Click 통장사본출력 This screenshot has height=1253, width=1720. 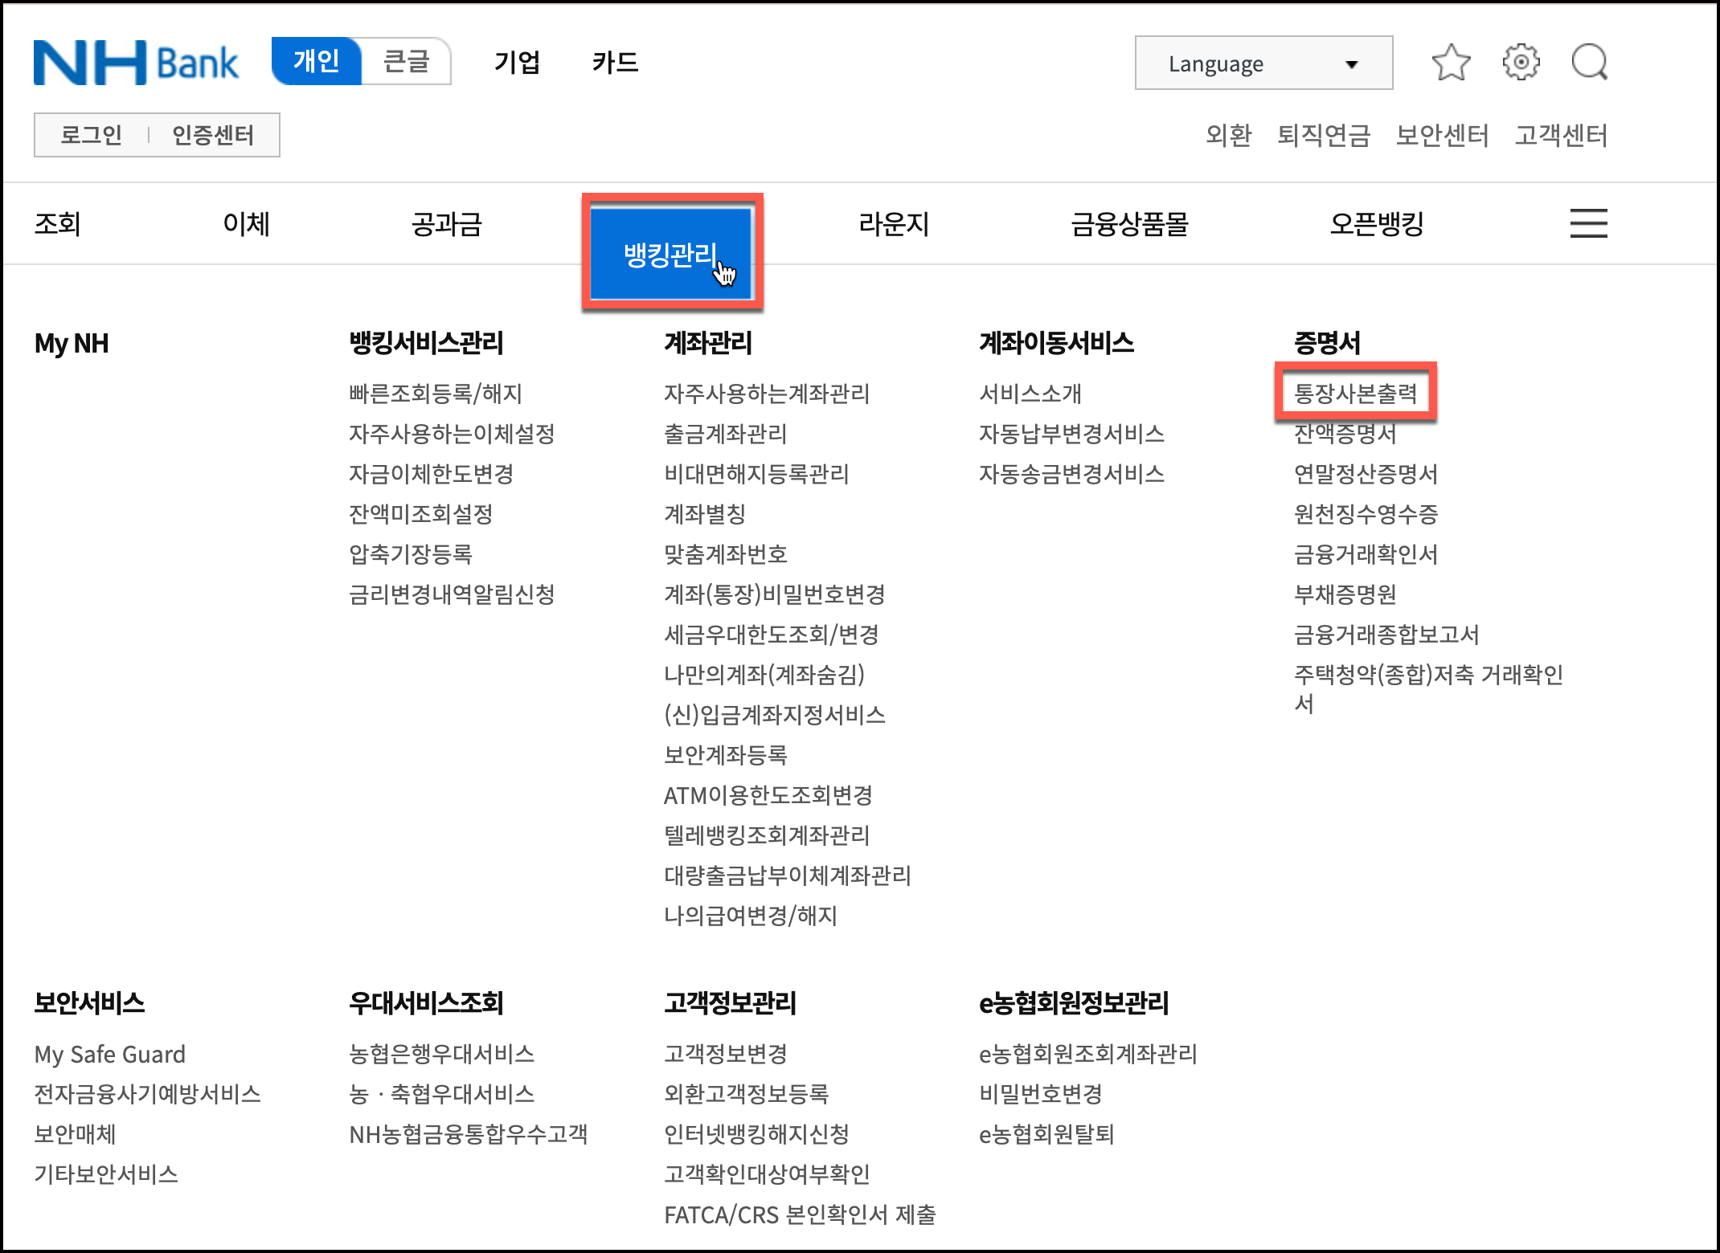(1355, 394)
